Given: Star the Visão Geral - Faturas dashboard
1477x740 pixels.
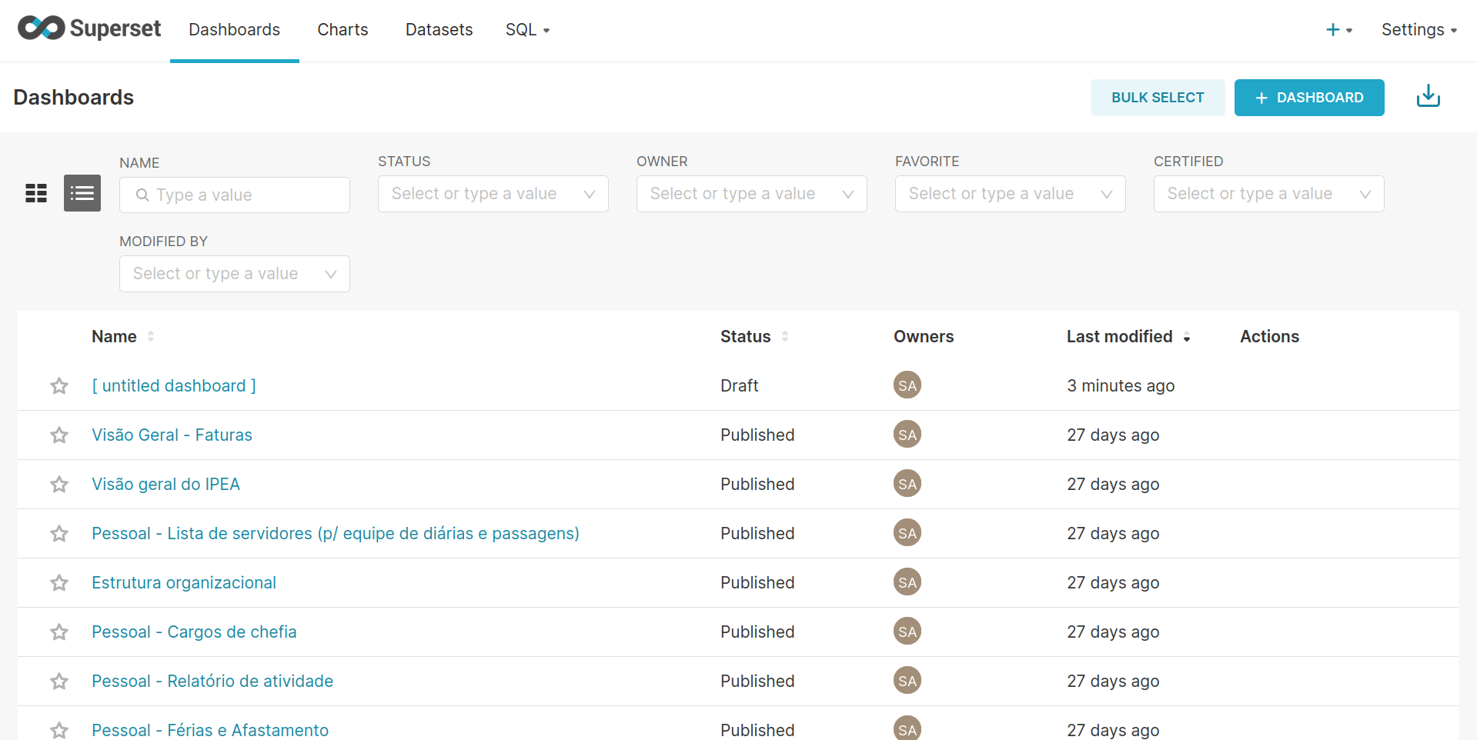Looking at the screenshot, I should point(59,435).
